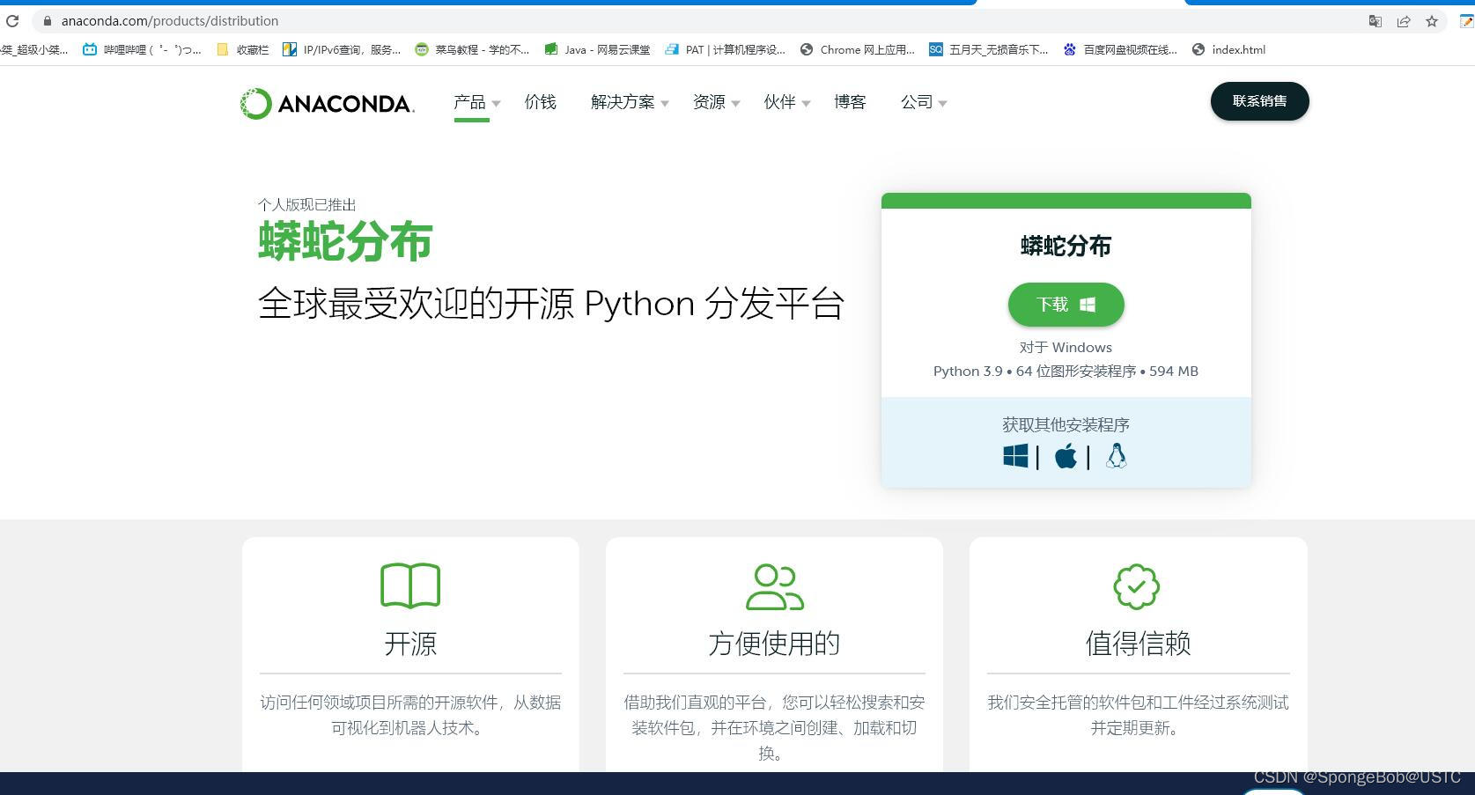The image size is (1475, 795).
Task: Click the Anaconda logo in header
Action: click(326, 102)
